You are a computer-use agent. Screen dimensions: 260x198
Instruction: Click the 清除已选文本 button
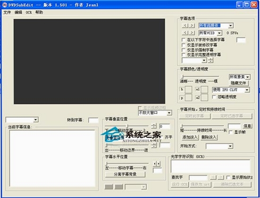point(232,184)
